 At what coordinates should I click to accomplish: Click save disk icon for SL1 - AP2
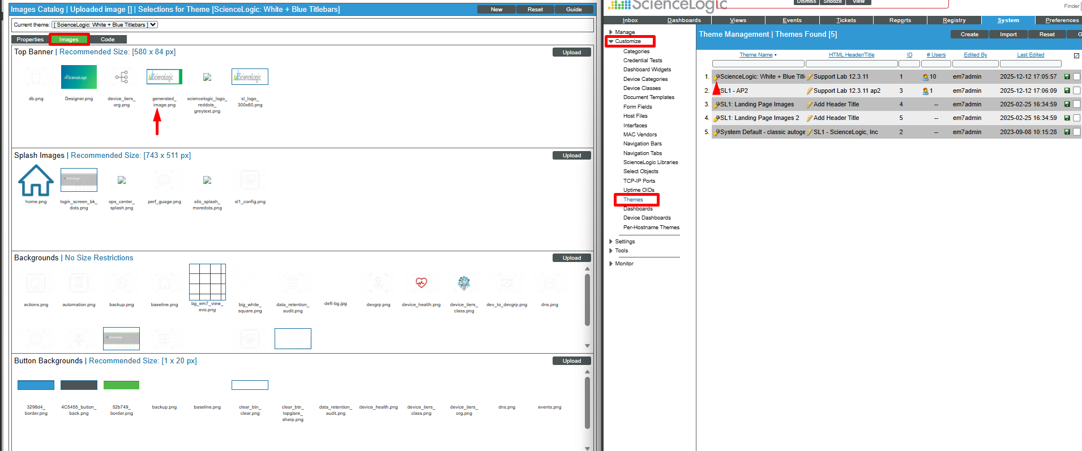click(x=1067, y=91)
